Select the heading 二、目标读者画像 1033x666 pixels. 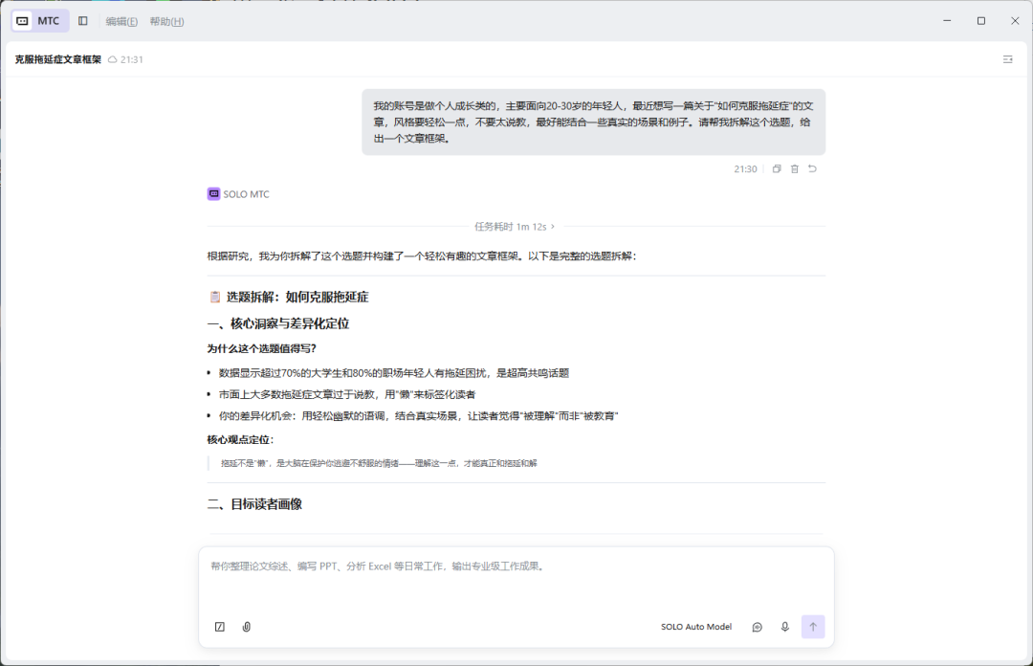click(255, 504)
